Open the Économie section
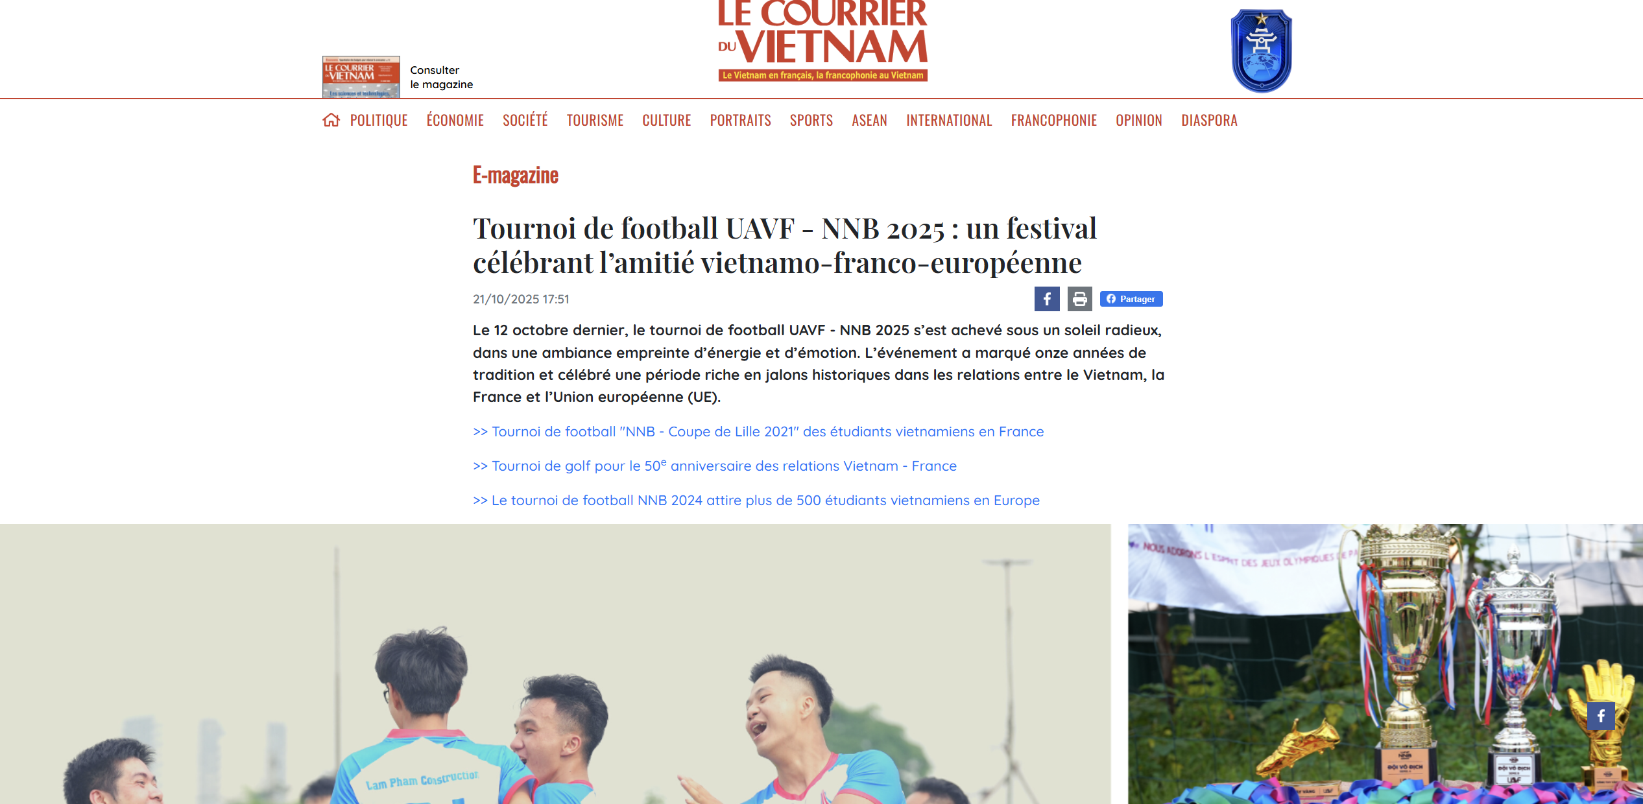 (x=455, y=120)
